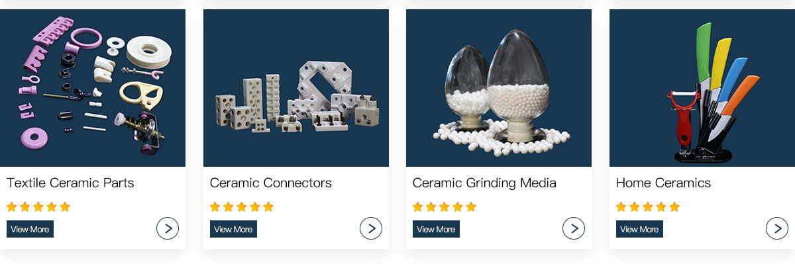Viewport: 795px width, 272px height.
Task: Click View More under Home Ceramics
Action: coord(639,229)
